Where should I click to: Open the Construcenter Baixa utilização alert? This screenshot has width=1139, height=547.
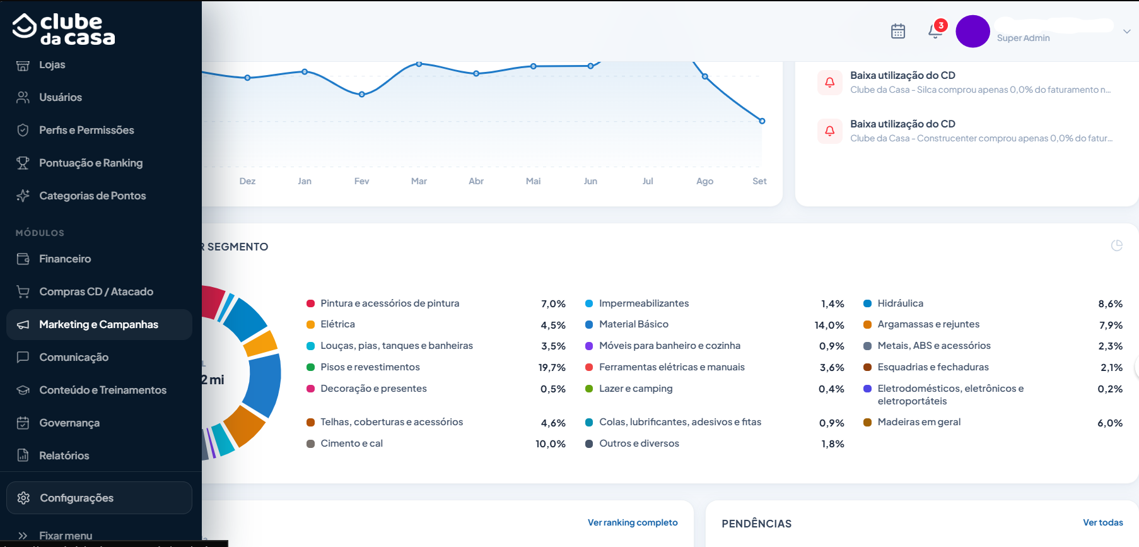click(x=965, y=131)
